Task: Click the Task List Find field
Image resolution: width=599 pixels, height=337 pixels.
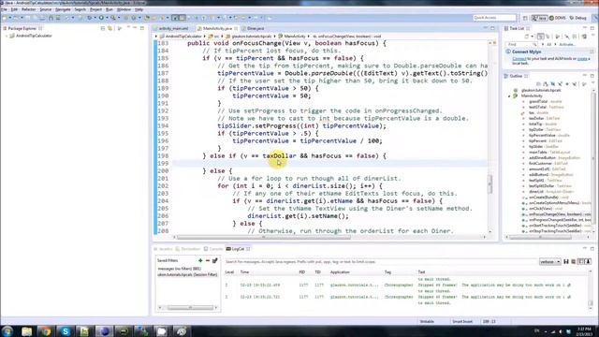Action: pos(522,44)
